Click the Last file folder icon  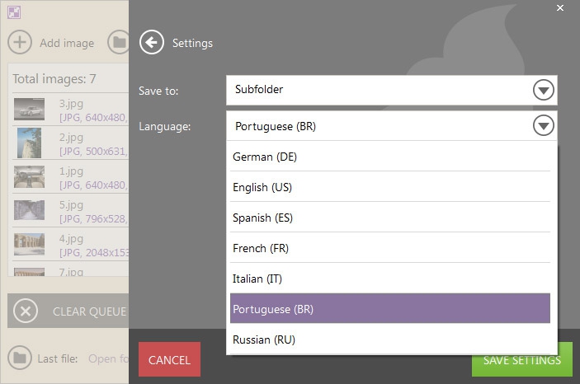pos(19,358)
